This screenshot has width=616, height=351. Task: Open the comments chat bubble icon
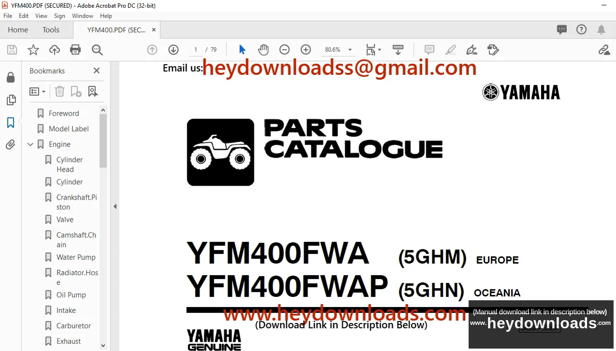562,29
